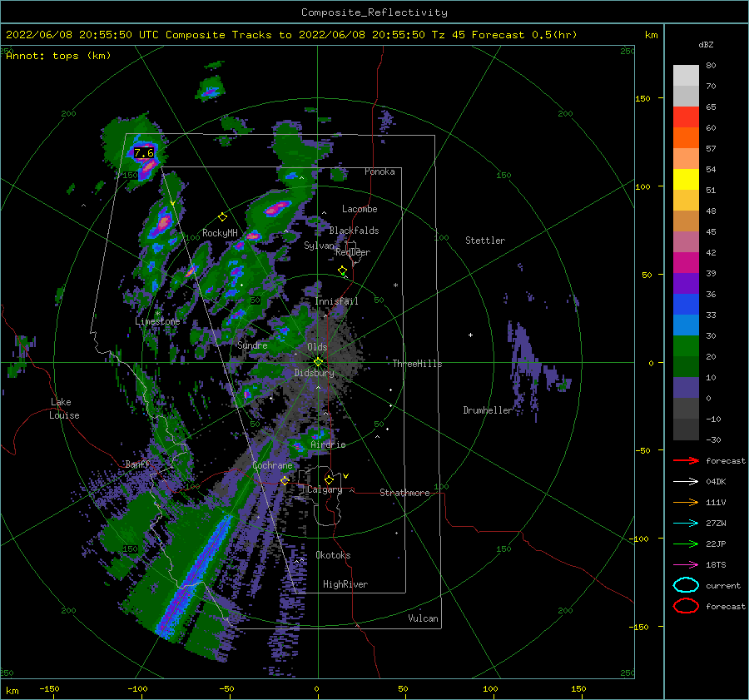Click the date/time Composite Tracks header text
749x700 pixels.
tap(291, 35)
